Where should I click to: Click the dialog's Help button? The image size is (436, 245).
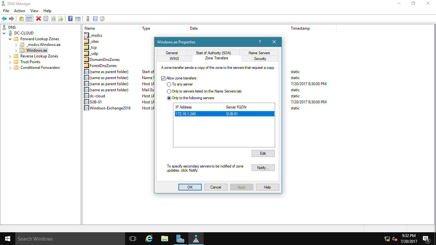[x=267, y=187]
